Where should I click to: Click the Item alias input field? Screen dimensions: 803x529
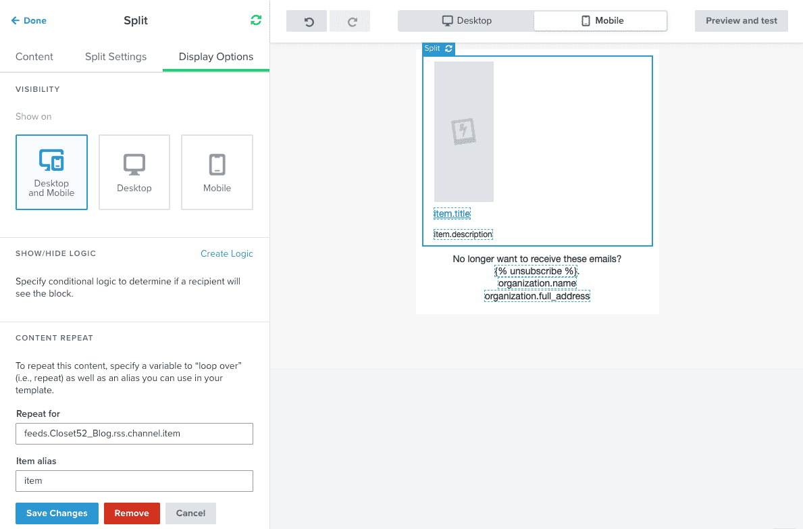pyautogui.click(x=134, y=481)
